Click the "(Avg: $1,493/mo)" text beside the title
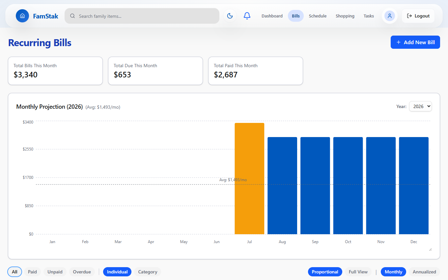Viewport: 448px width, 280px height. pos(103,107)
